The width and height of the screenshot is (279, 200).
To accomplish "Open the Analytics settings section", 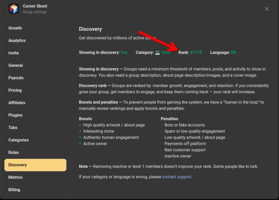I will [x=17, y=40].
